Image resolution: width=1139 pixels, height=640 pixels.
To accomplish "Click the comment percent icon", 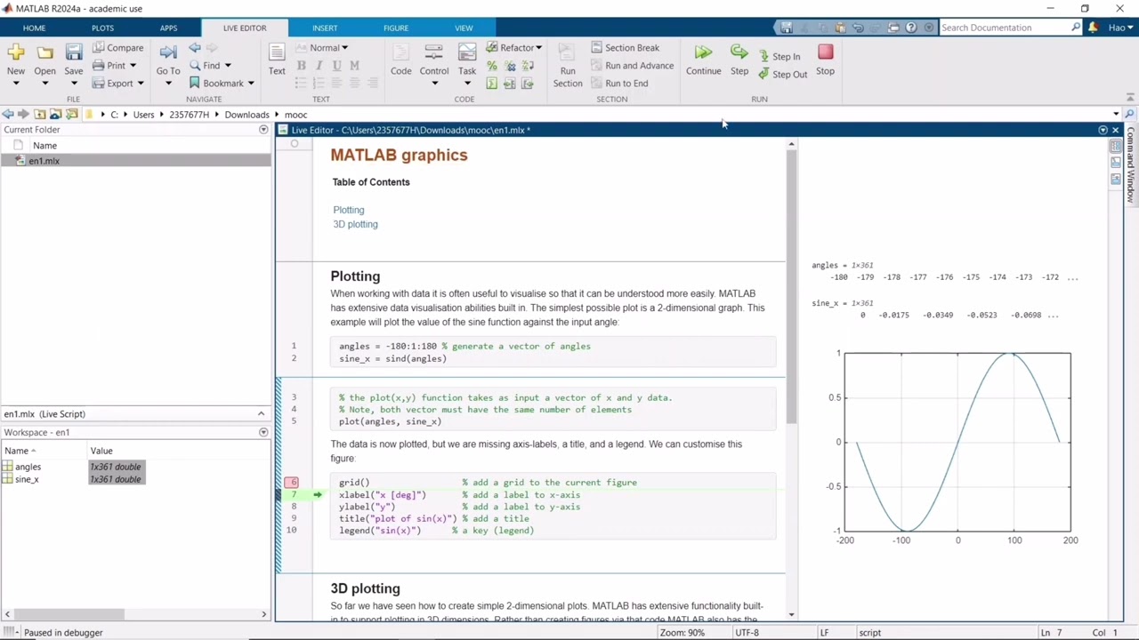I will click(492, 66).
